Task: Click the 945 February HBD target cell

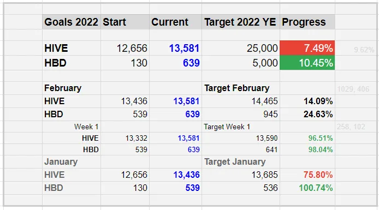Action: [x=241, y=114]
